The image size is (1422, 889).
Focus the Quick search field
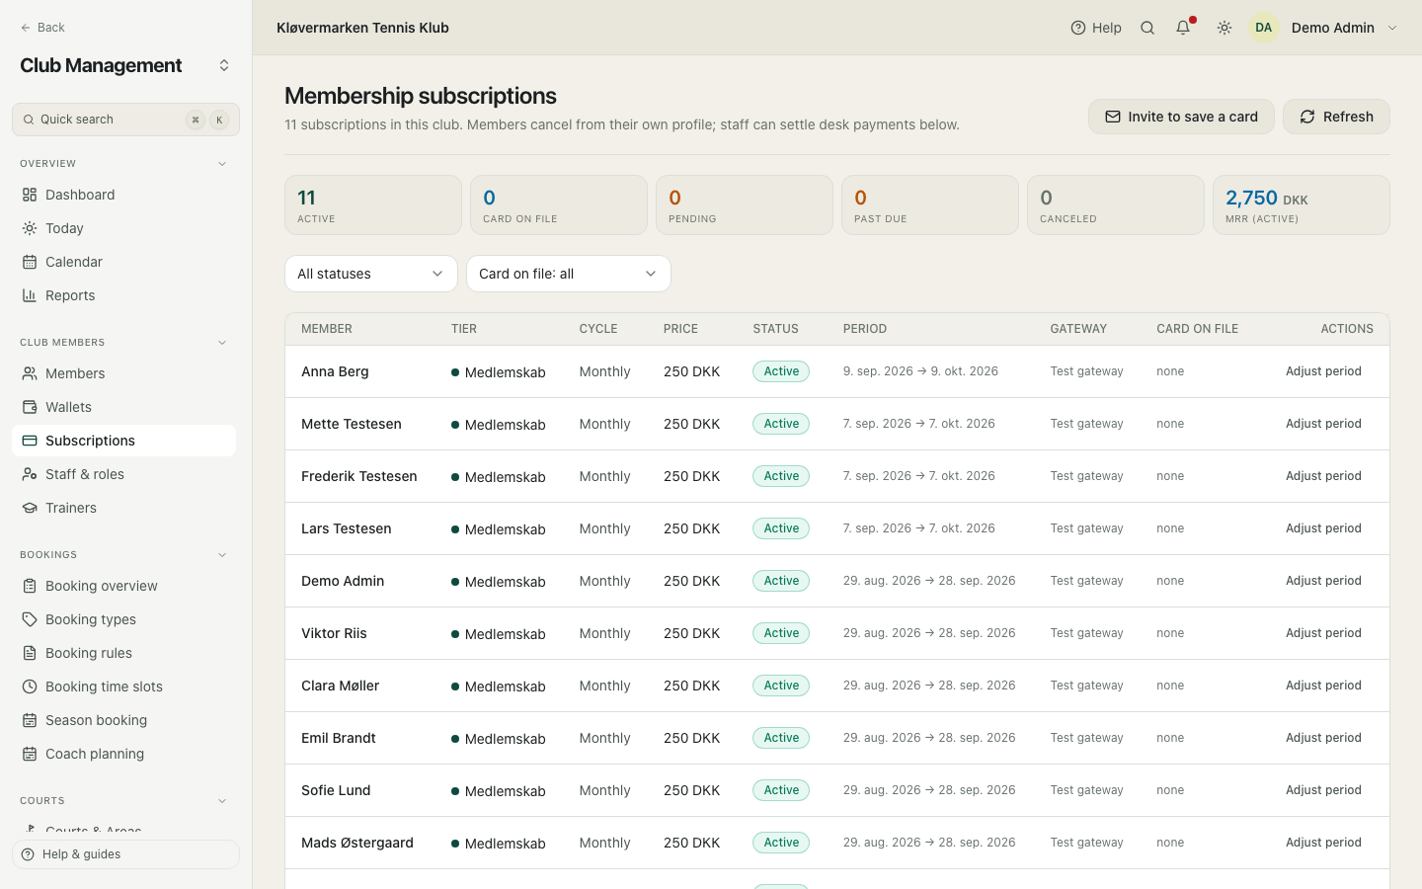tap(125, 120)
